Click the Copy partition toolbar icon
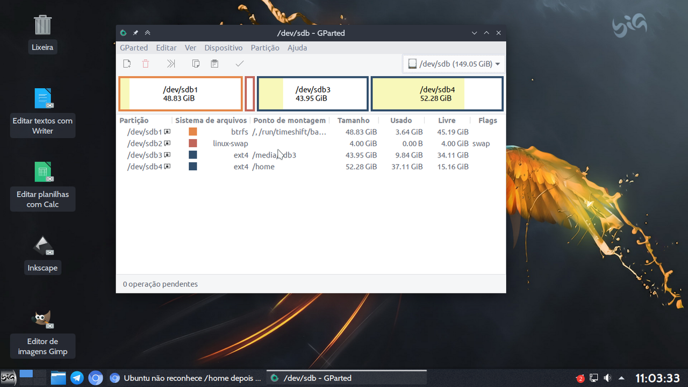The height and width of the screenshot is (387, 688). 196,63
